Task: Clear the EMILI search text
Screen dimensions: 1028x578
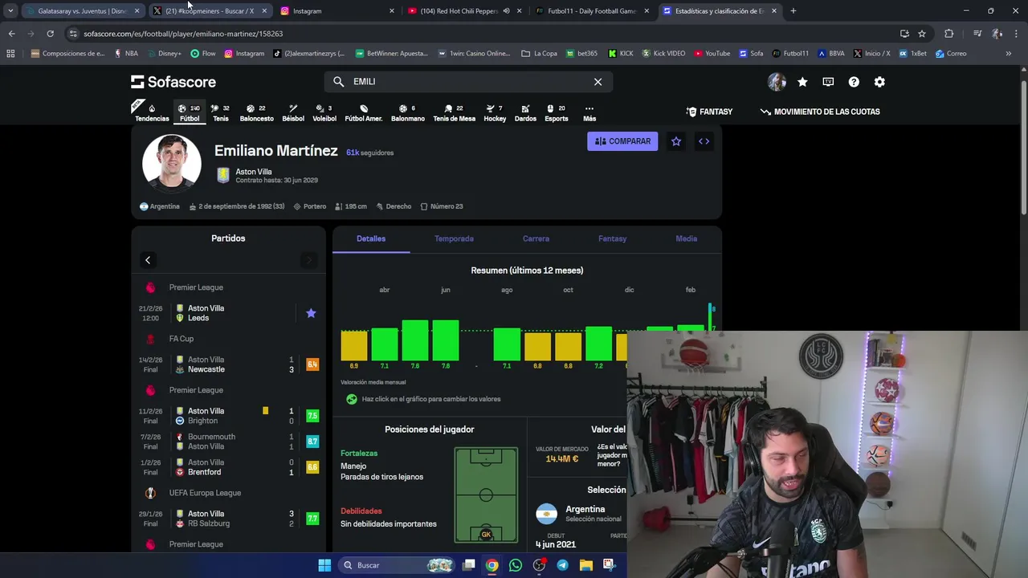Action: (x=598, y=82)
